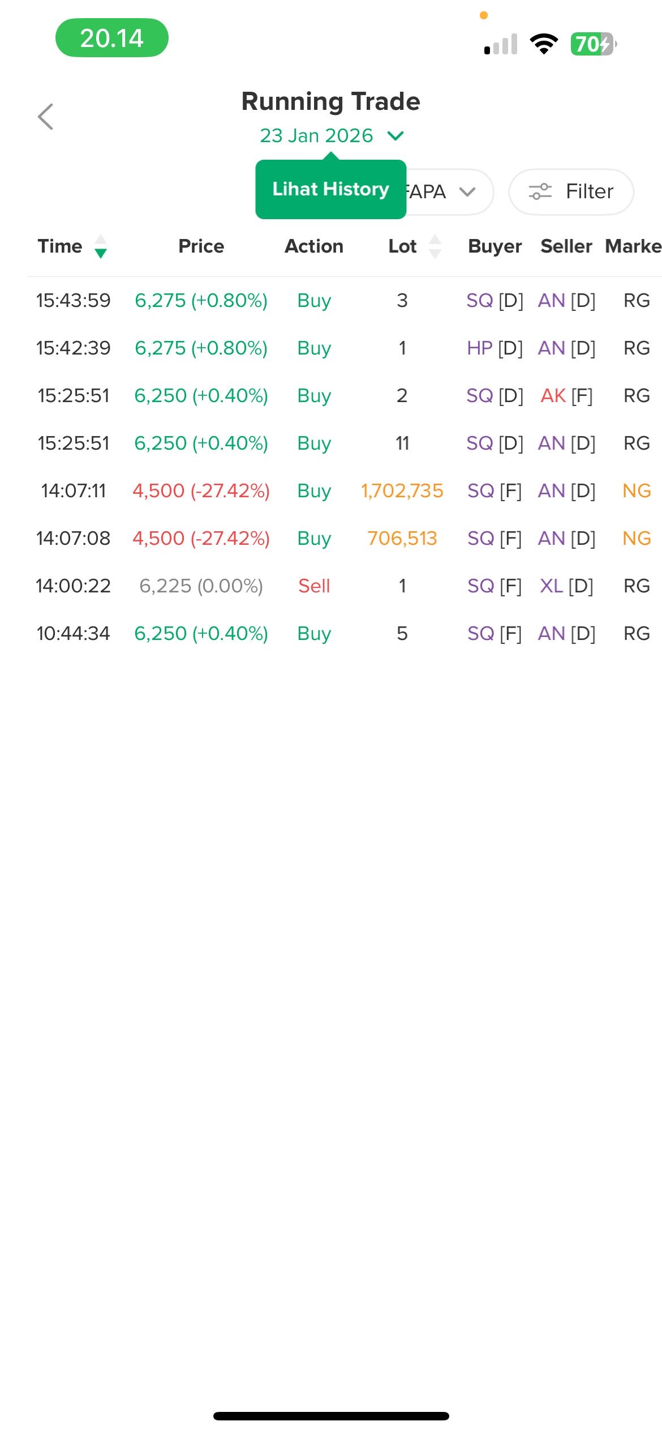Tap the 706,513 lot value
The image size is (662, 1434).
click(x=402, y=539)
